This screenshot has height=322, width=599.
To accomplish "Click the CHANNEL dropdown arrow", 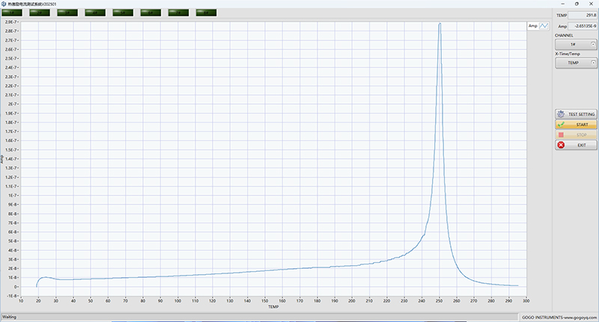I will (592, 45).
